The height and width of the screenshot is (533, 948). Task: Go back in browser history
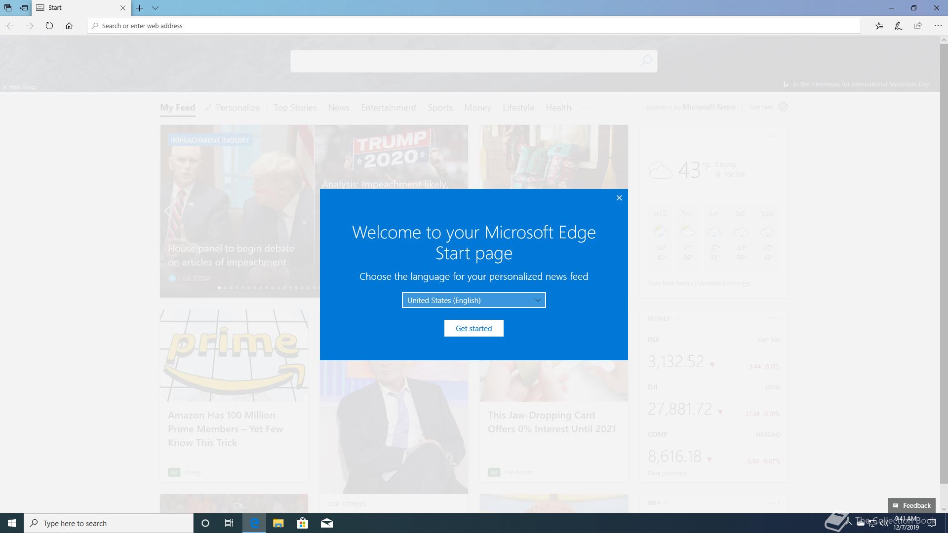10,26
